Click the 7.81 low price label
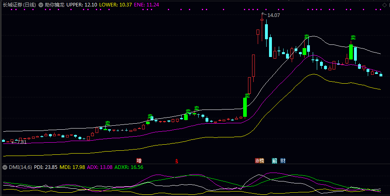 pyautogui.click(x=22, y=142)
